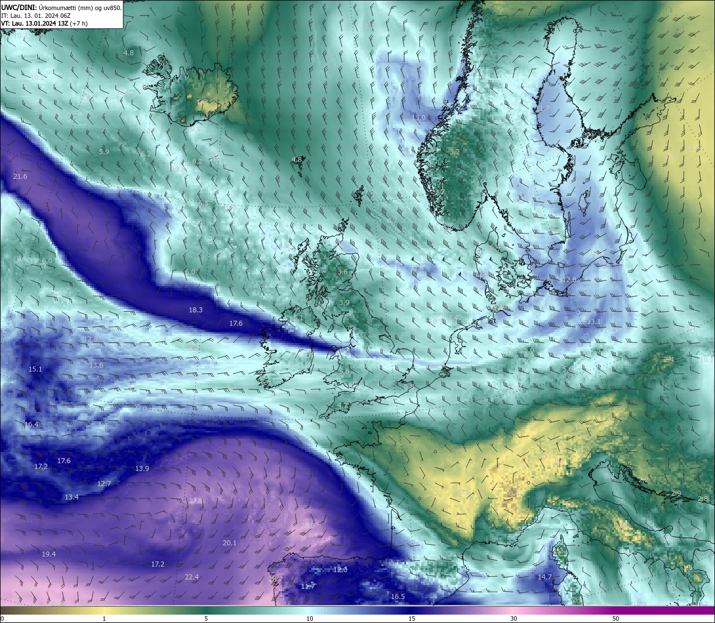The width and height of the screenshot is (715, 623).
Task: Click the 12.0 value over Spain
Action: (340, 570)
